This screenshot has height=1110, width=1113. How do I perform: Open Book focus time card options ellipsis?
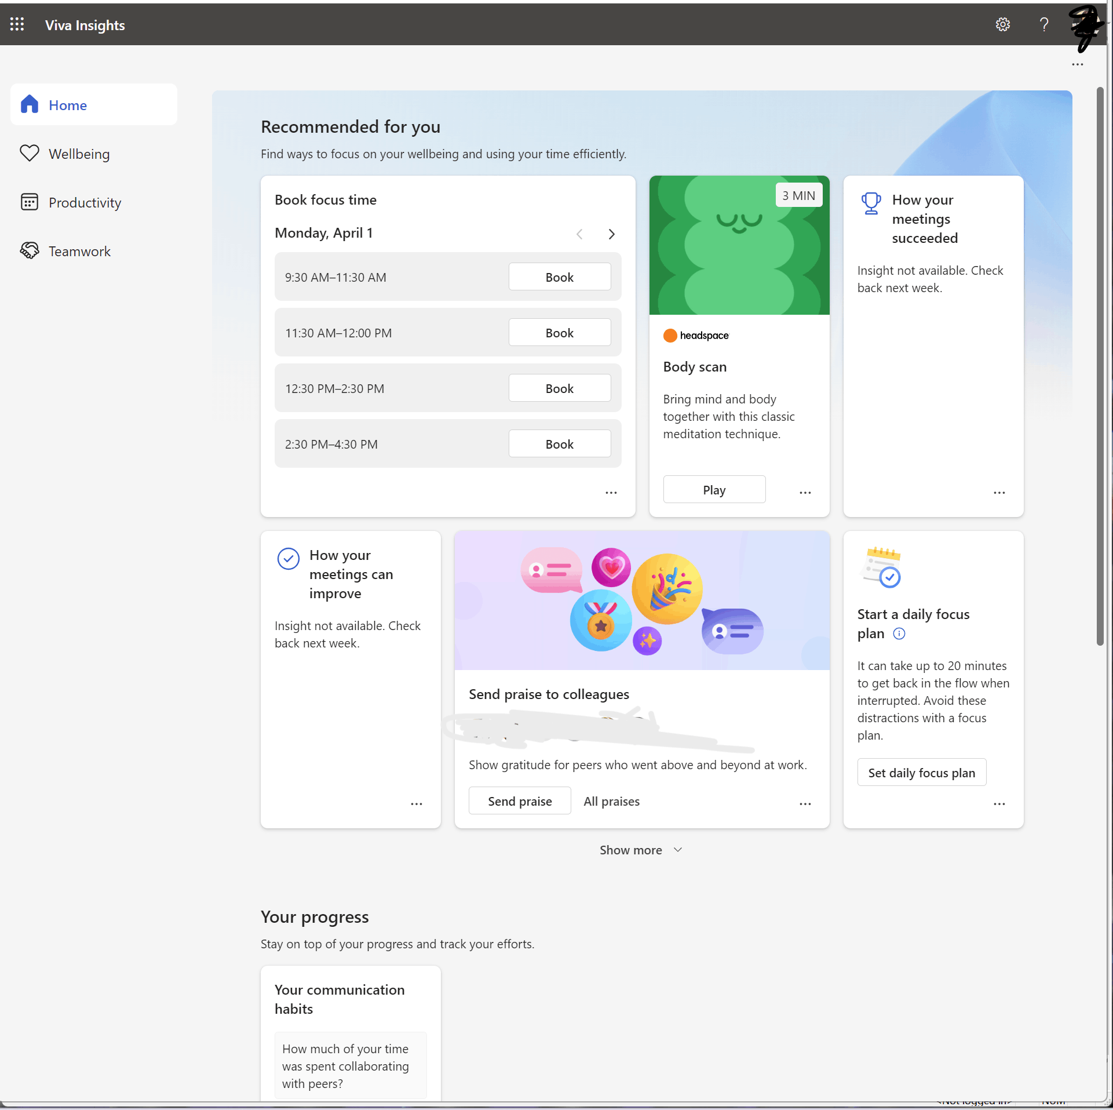[x=611, y=492]
